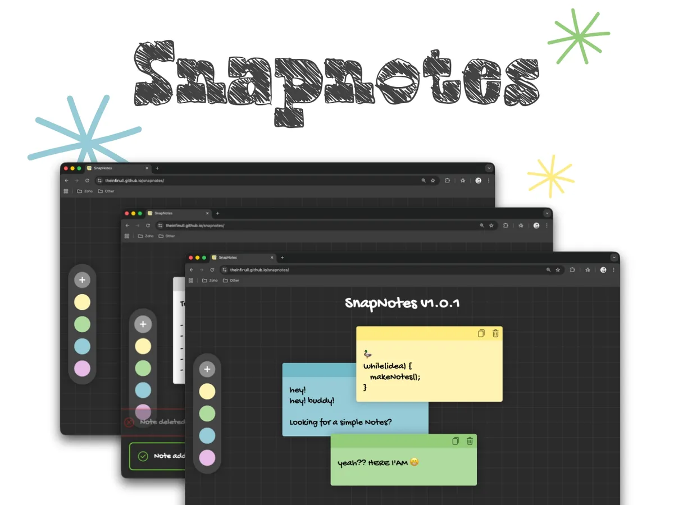Viewport: 674px width, 505px height.
Task: Expand the tab search chevron in front window
Action: tap(614, 258)
